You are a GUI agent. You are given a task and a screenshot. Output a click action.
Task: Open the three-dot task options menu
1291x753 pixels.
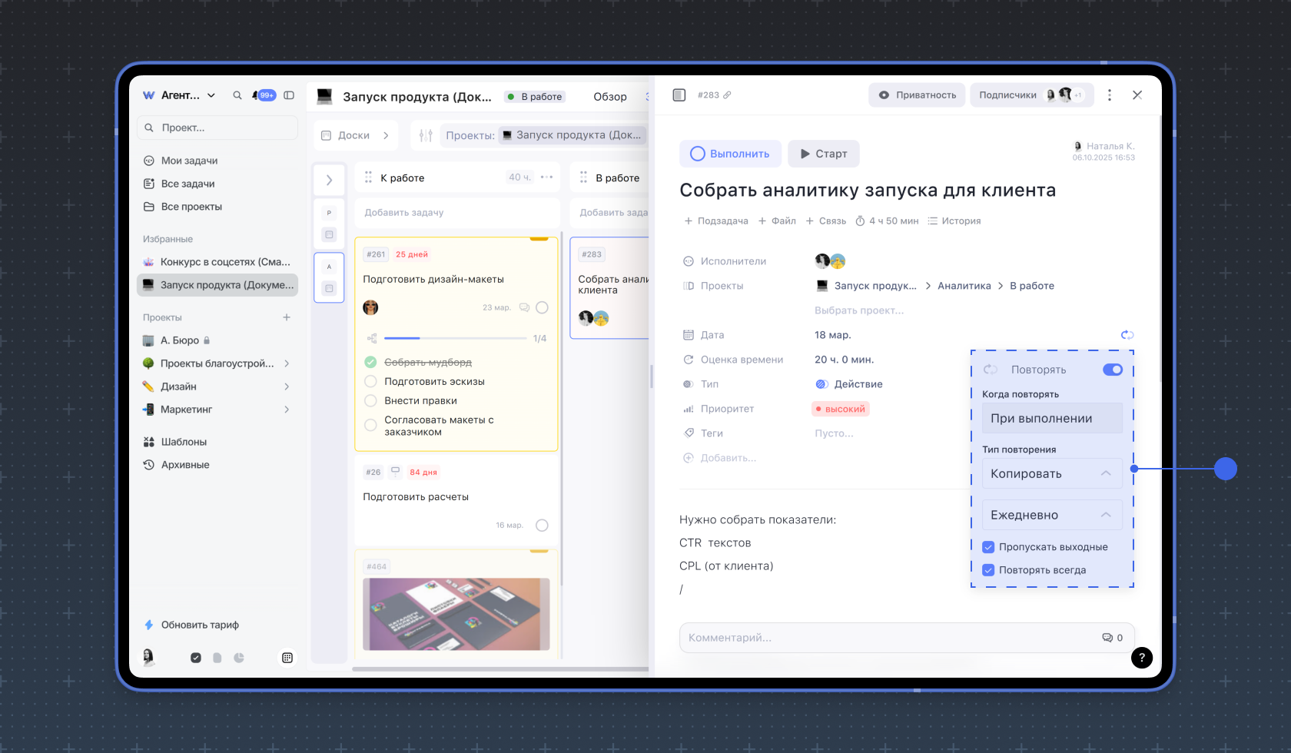pyautogui.click(x=1109, y=95)
